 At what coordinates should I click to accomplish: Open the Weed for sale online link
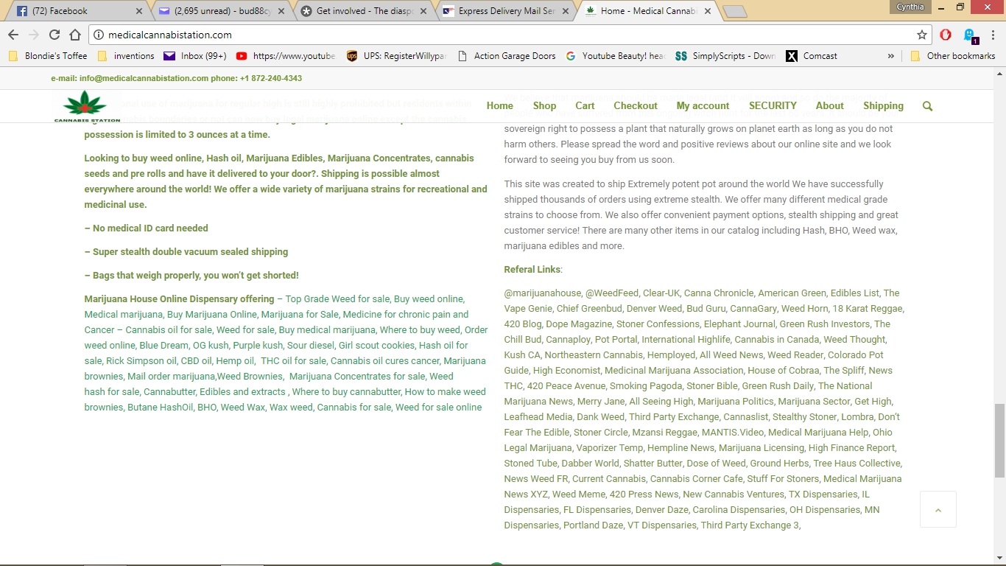point(438,408)
